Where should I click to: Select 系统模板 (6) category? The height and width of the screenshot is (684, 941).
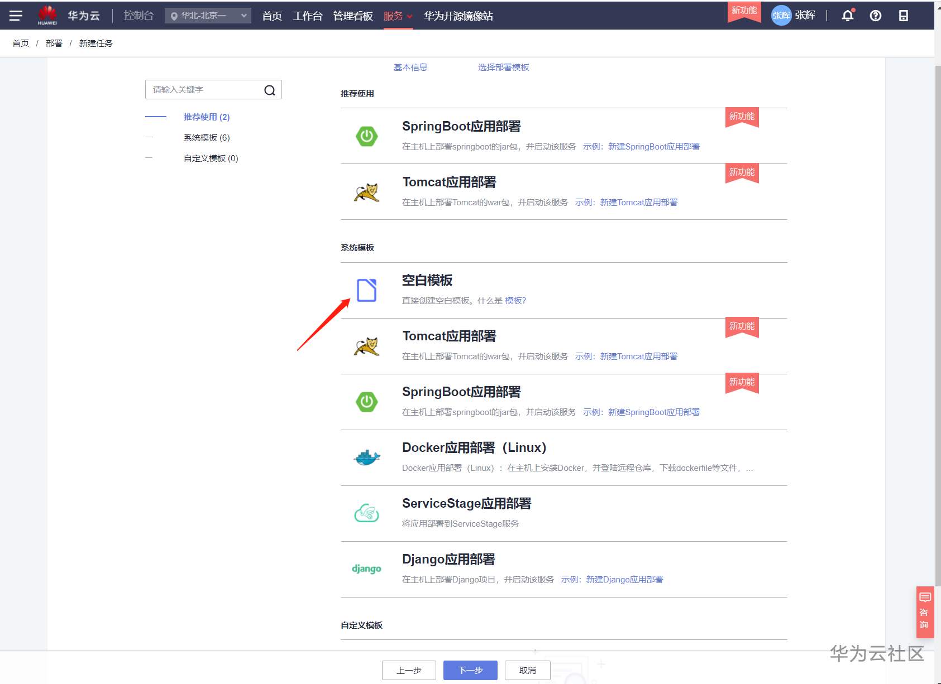[207, 137]
